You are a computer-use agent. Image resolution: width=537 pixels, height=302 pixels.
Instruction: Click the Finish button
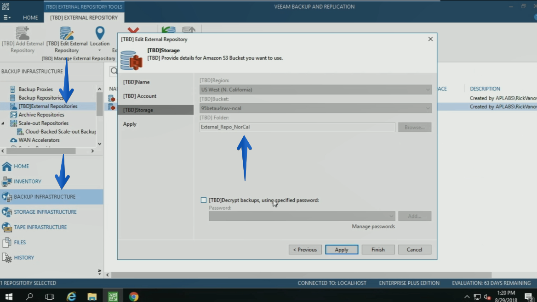point(378,250)
